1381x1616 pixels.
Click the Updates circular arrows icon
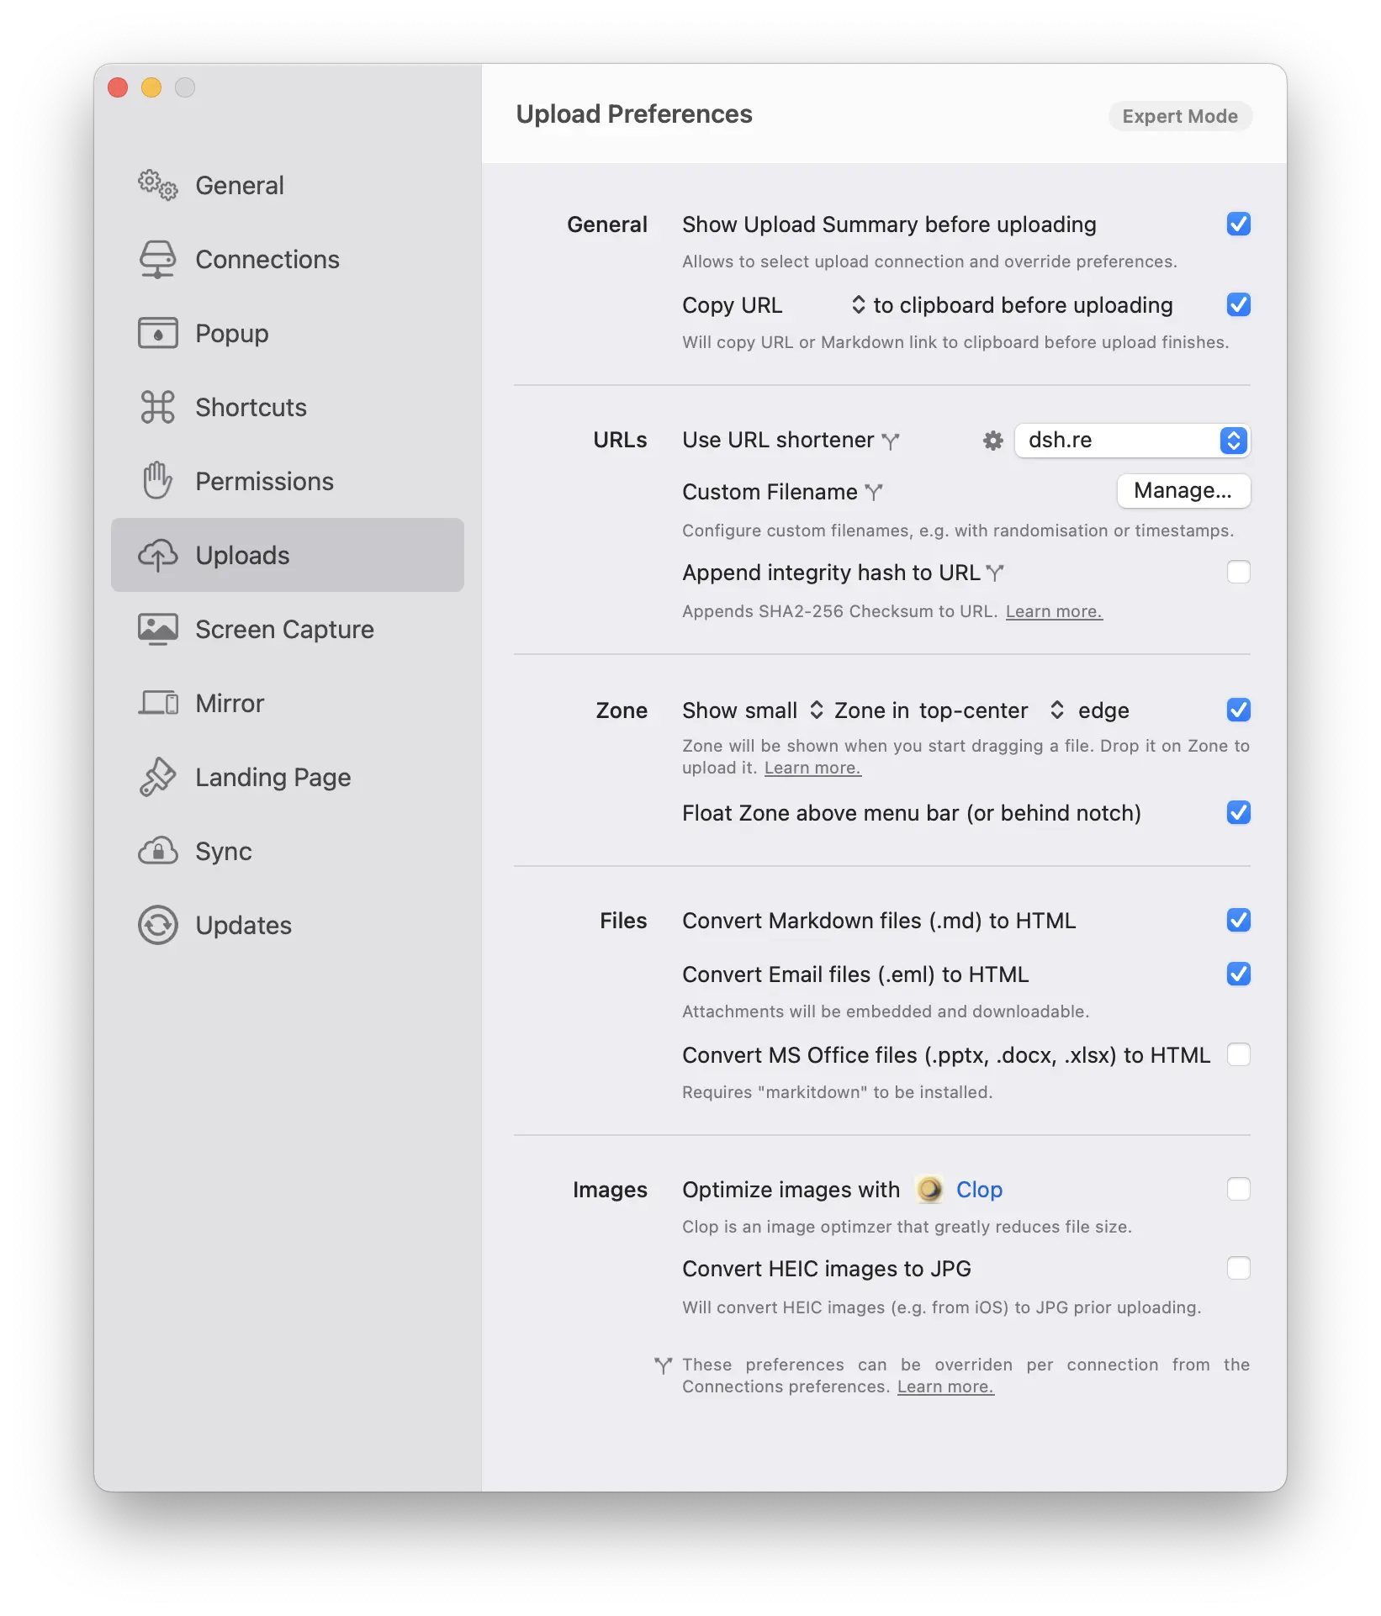(157, 925)
